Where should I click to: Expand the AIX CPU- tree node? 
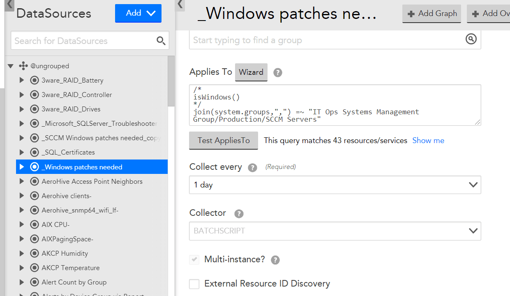(x=22, y=224)
